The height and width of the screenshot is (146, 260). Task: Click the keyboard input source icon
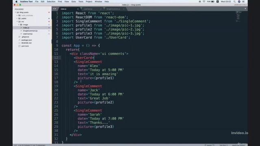218,2
